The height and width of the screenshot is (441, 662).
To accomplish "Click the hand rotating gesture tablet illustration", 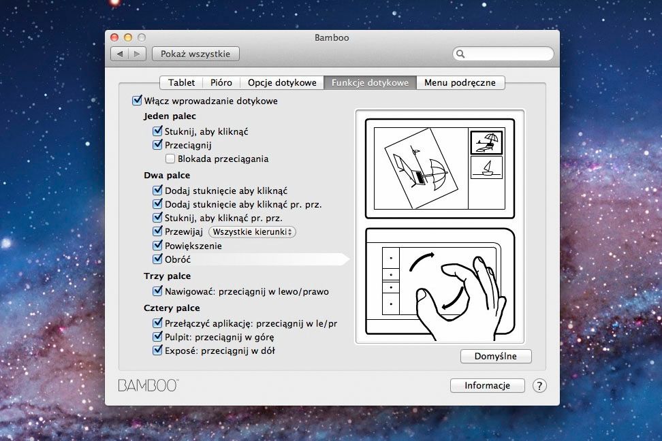I will click(440, 284).
